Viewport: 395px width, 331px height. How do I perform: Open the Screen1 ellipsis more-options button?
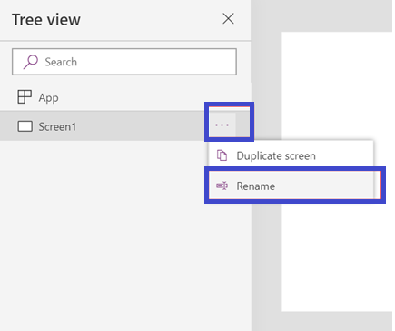222,125
